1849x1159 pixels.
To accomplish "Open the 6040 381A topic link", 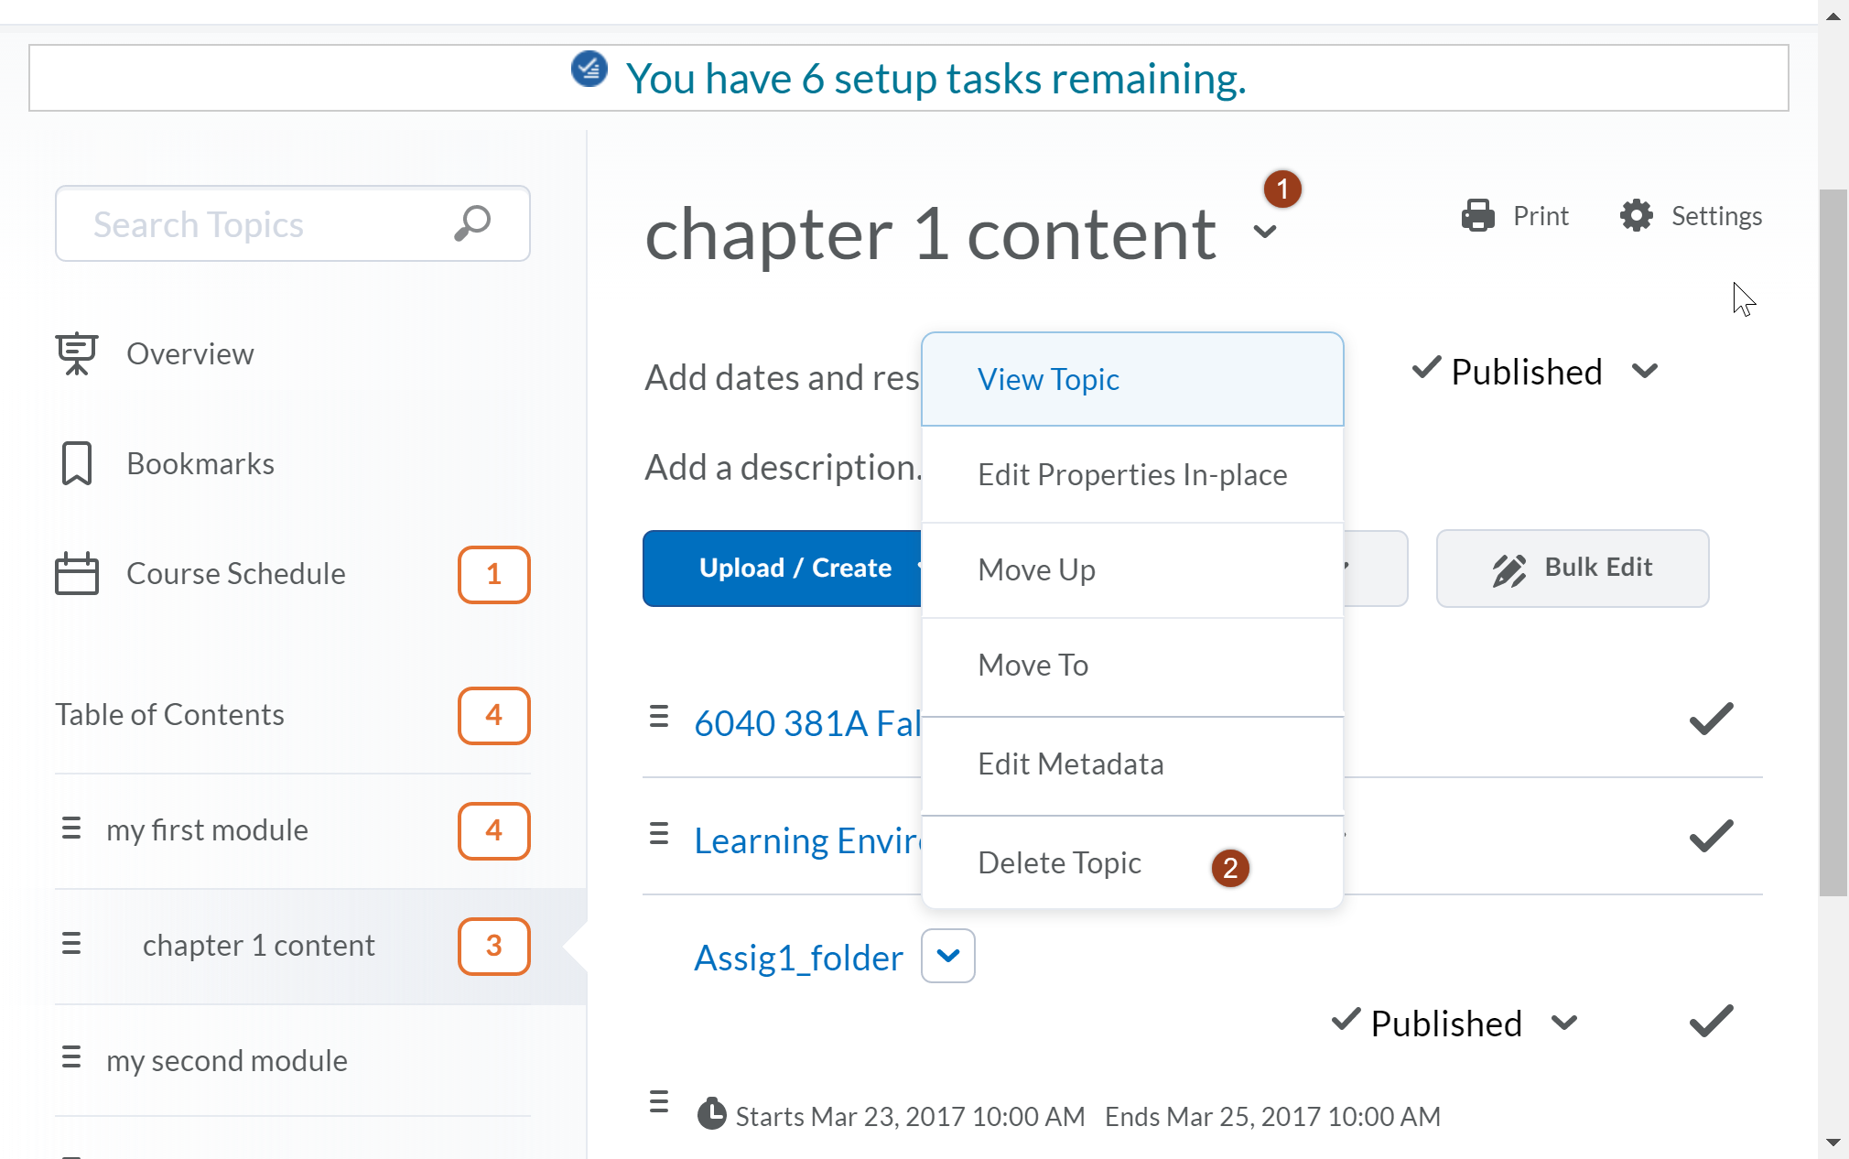I will click(807, 723).
